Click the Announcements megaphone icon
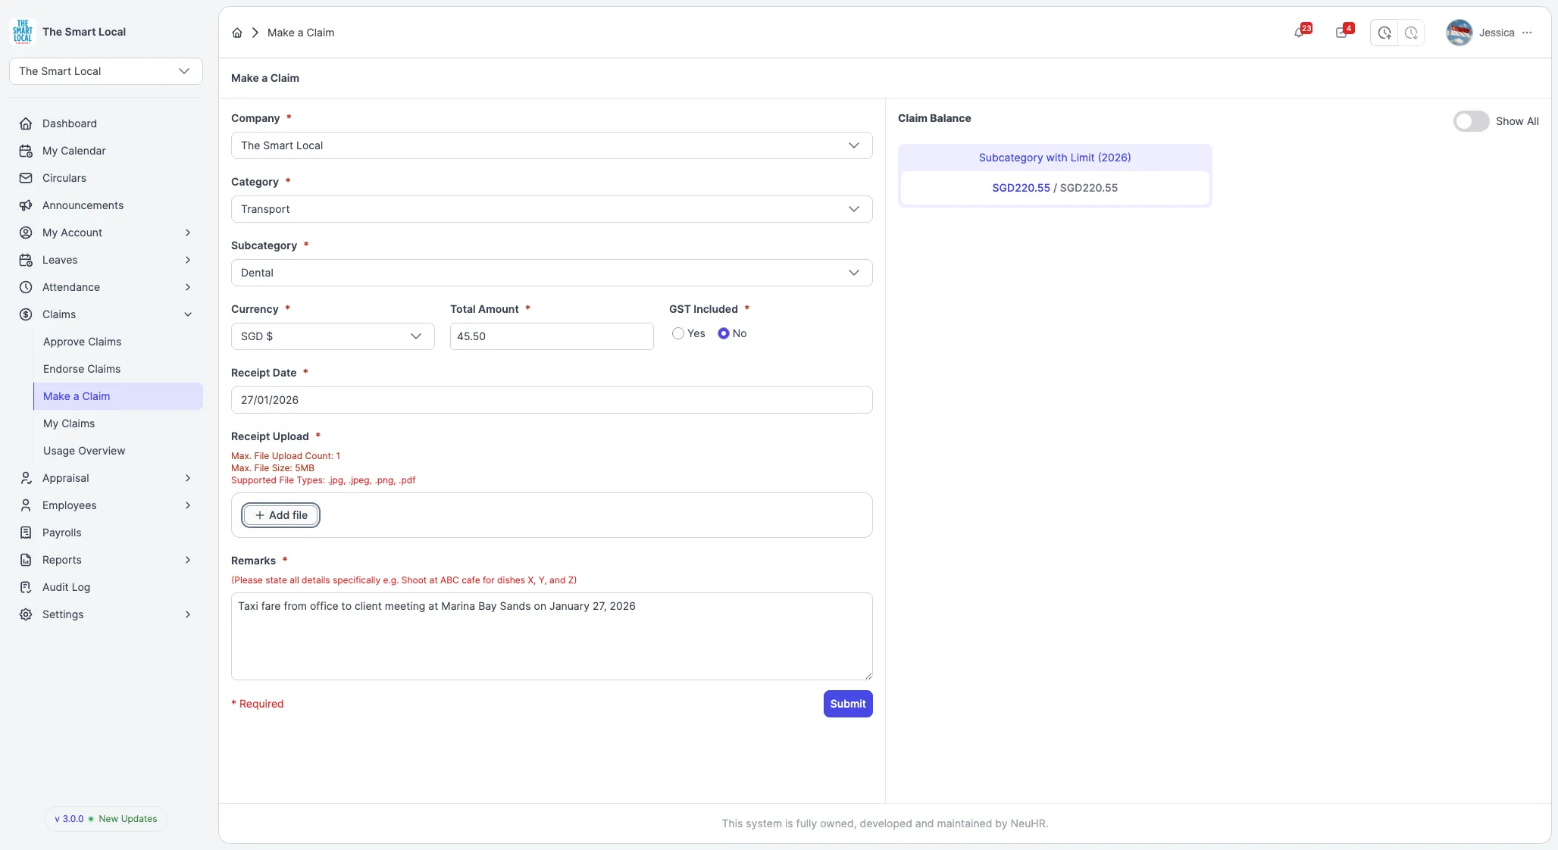 pos(26,205)
